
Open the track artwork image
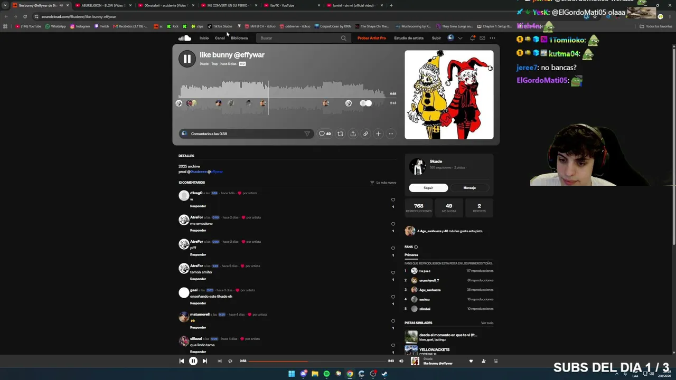click(449, 94)
